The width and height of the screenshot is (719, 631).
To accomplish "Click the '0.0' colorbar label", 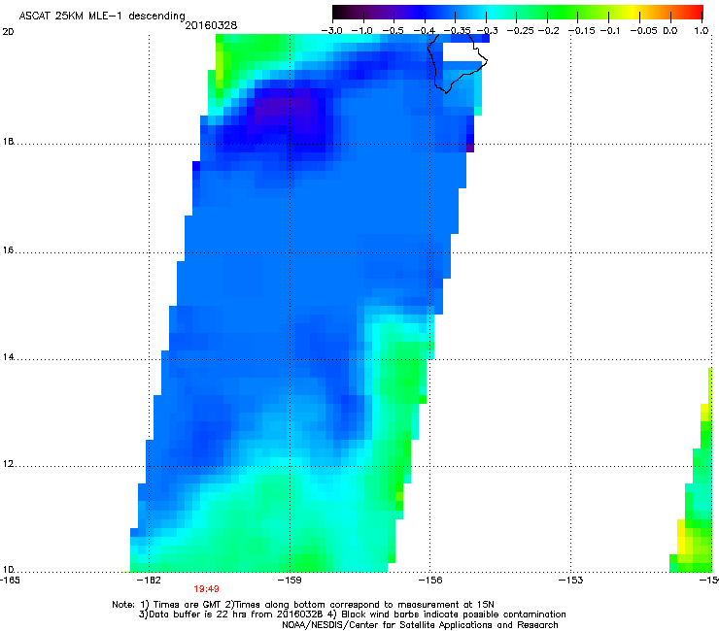I will pos(670,31).
